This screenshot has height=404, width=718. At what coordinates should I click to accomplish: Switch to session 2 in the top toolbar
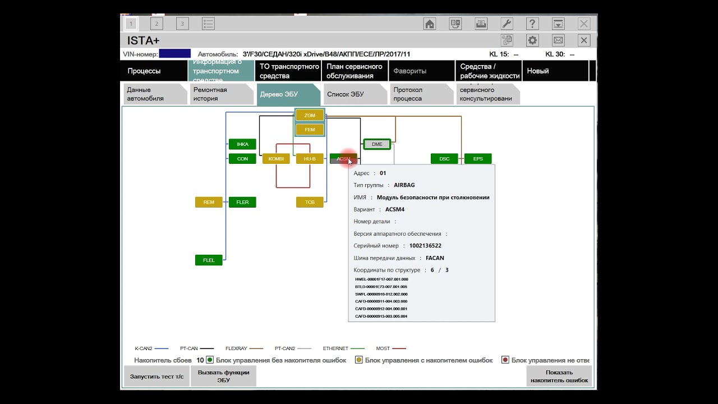tap(157, 24)
